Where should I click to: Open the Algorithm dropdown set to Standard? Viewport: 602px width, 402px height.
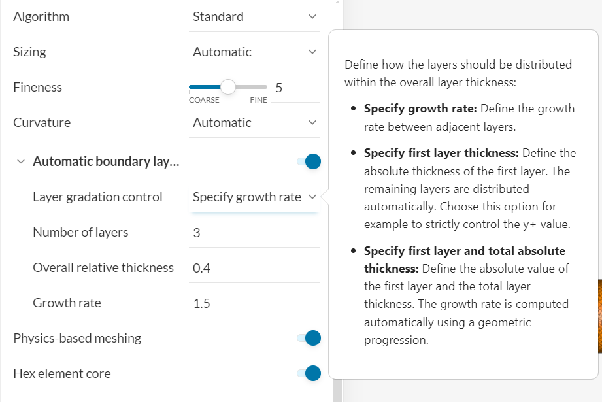254,17
